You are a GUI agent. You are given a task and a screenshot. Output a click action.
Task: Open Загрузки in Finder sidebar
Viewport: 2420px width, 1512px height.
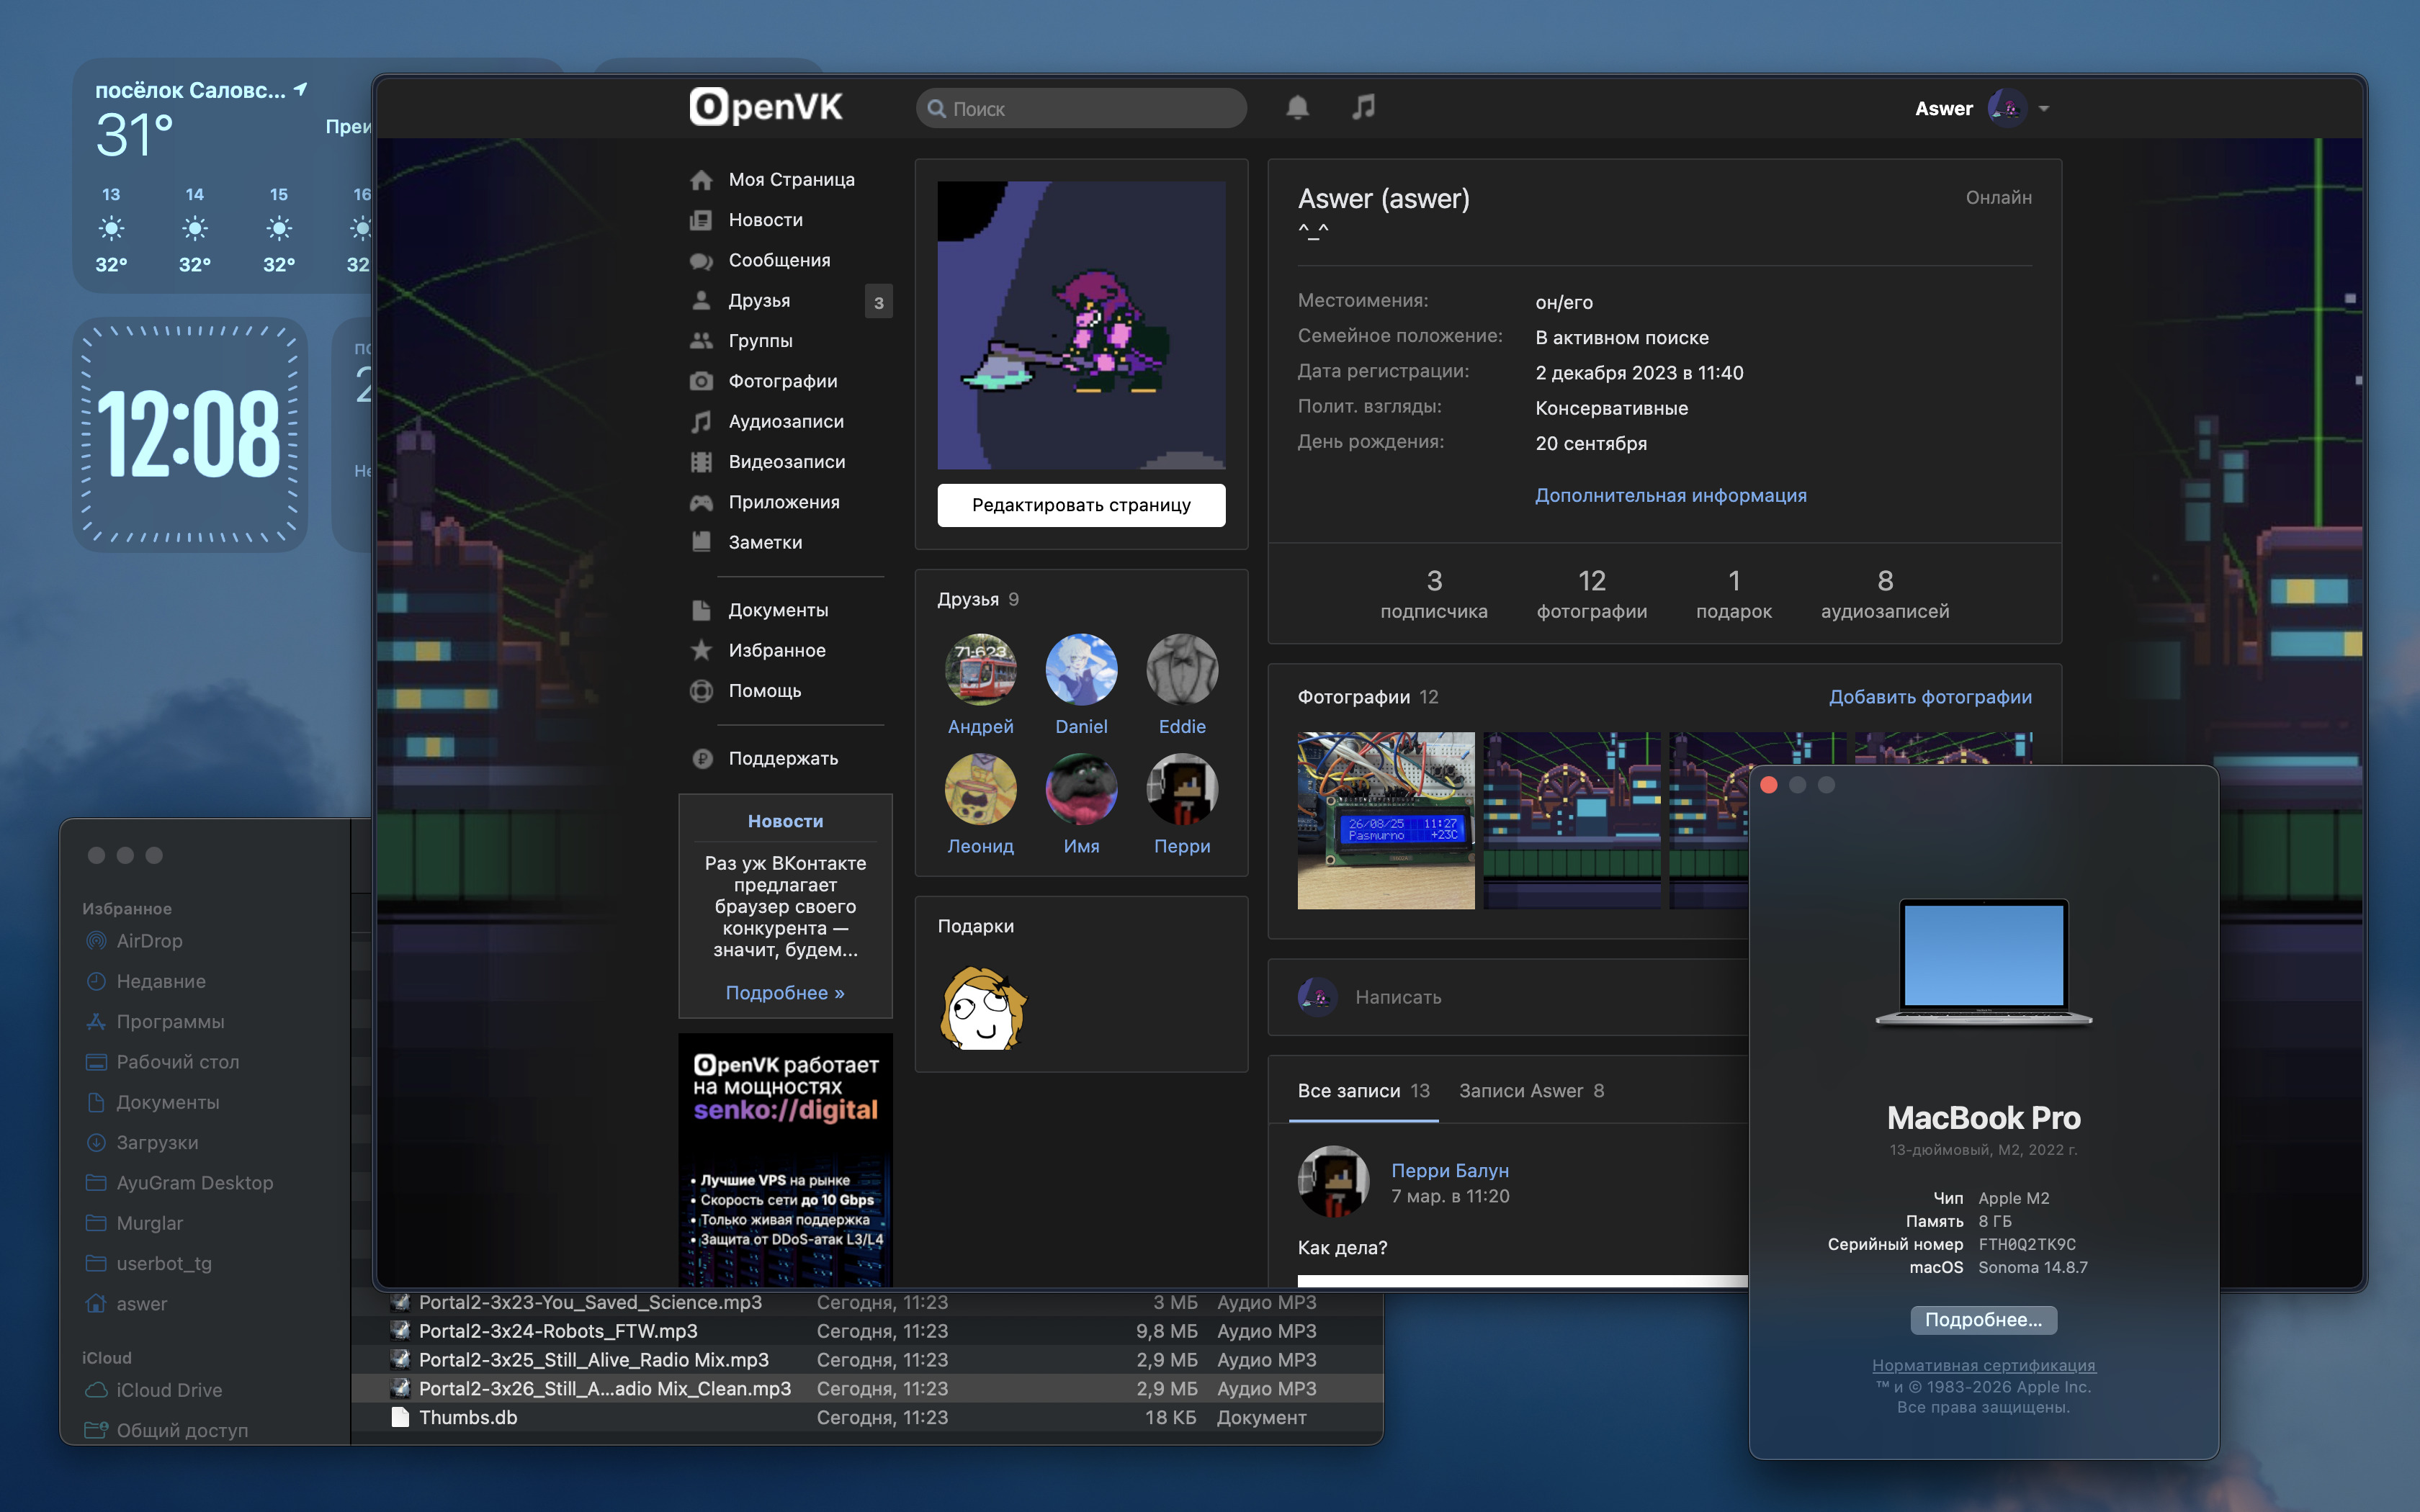pyautogui.click(x=157, y=1143)
